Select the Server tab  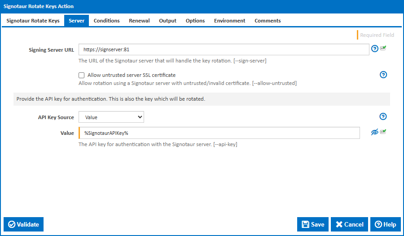[76, 21]
